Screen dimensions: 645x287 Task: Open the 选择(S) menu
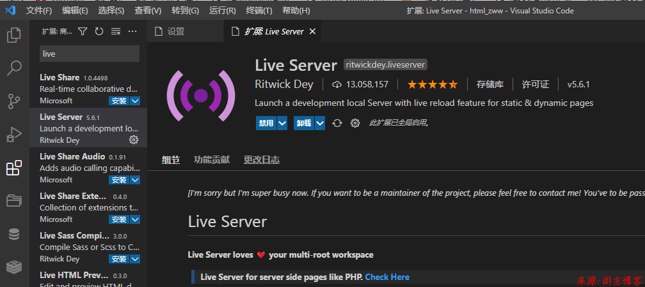click(111, 11)
